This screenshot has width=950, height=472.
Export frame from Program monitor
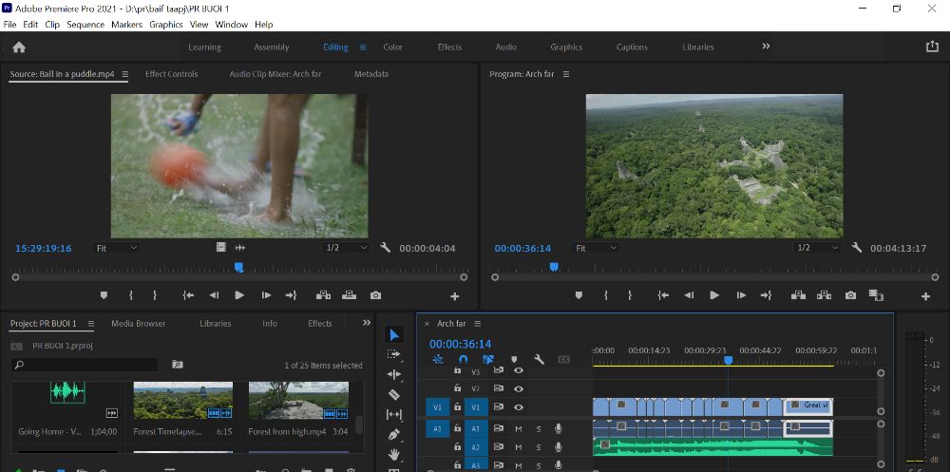[x=850, y=295]
